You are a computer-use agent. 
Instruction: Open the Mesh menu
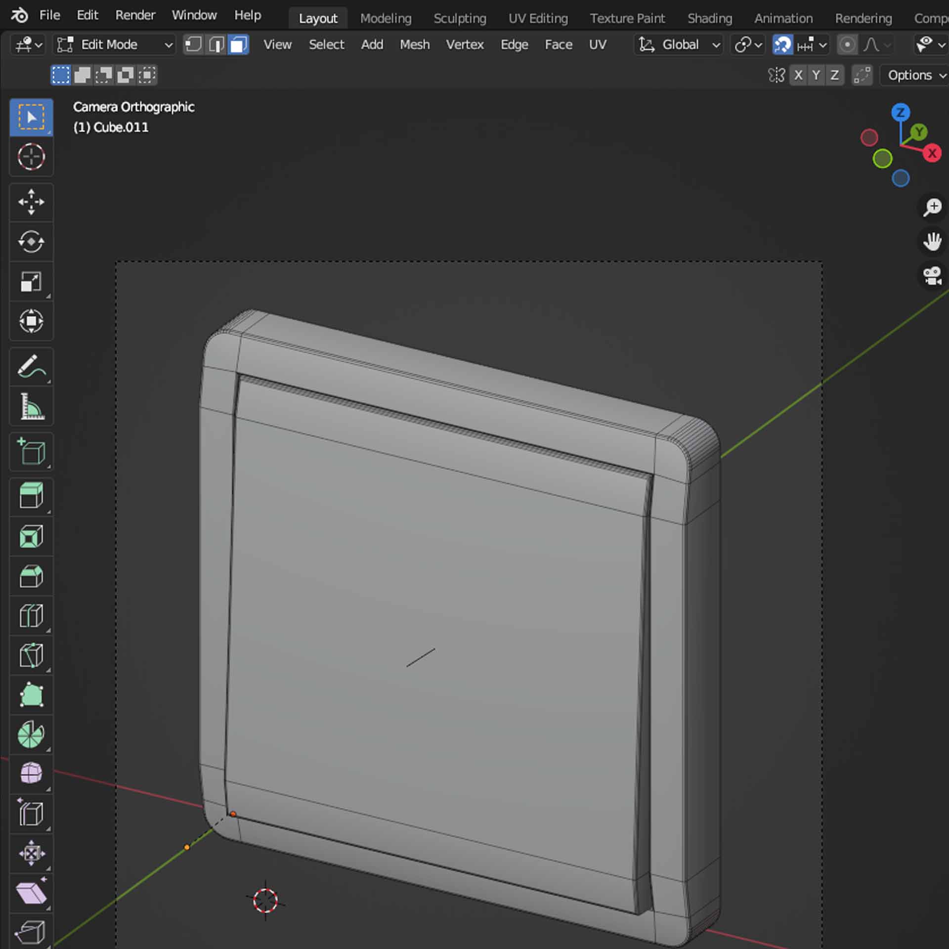414,45
